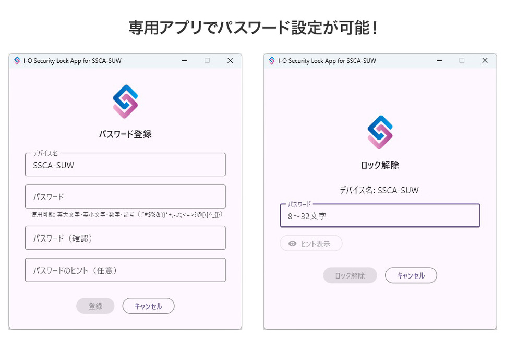Cancel the unlock dialog with キャンセル
This screenshot has height=341, width=505.
click(411, 275)
